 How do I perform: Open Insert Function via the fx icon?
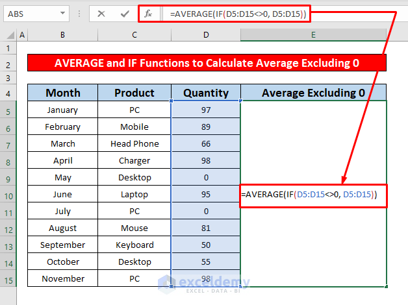(x=148, y=14)
